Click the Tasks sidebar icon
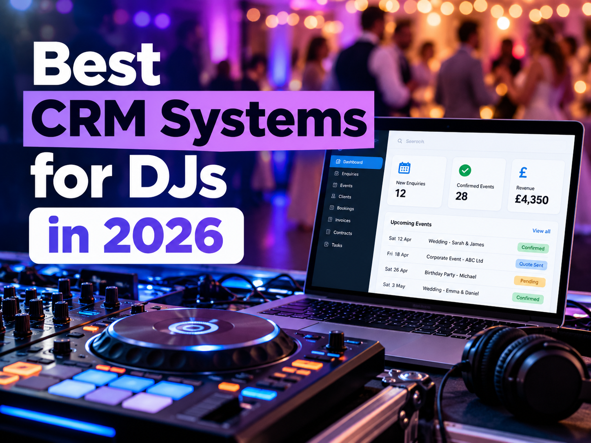This screenshot has width=591, height=443. pos(327,244)
